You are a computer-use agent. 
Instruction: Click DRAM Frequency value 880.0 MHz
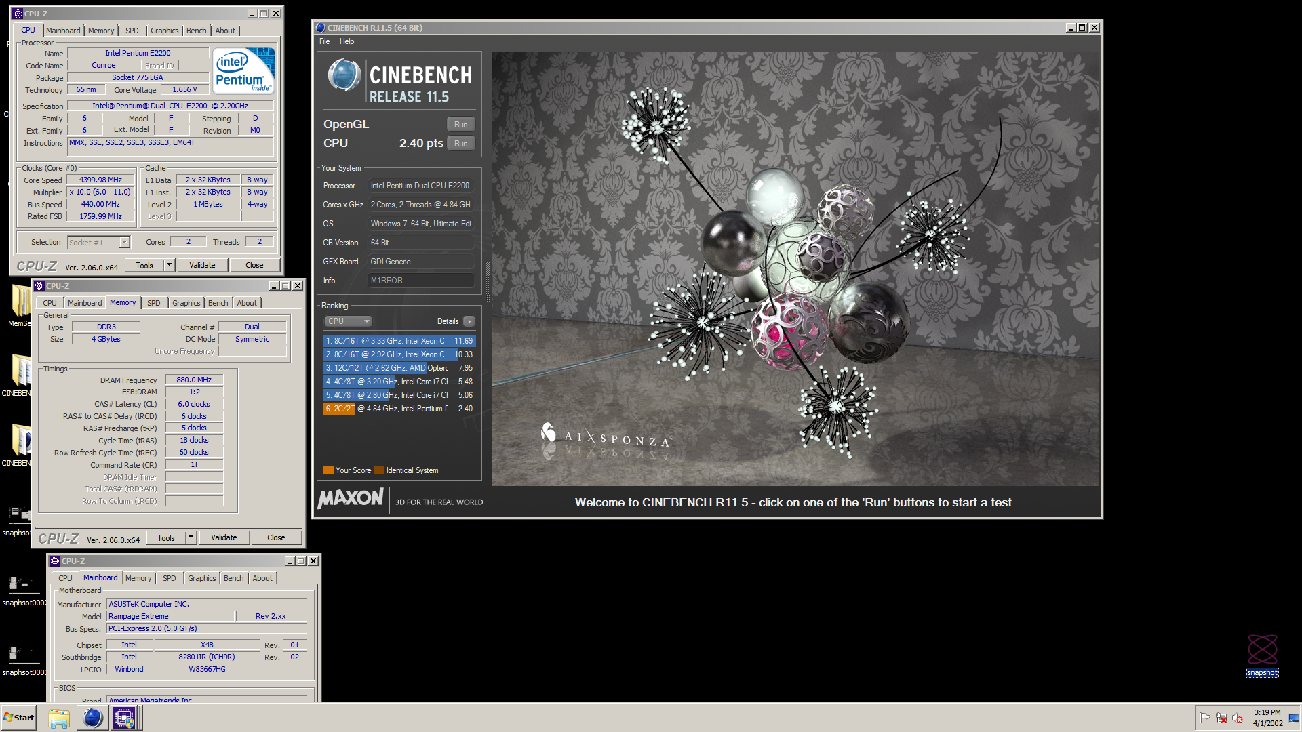point(194,380)
